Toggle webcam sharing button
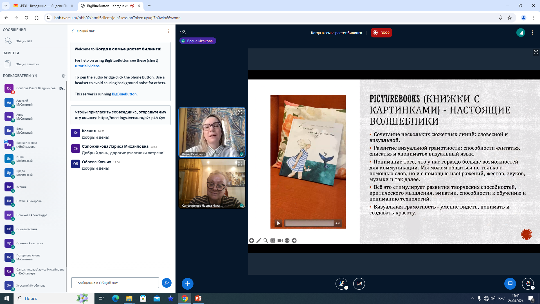This screenshot has height=304, width=540. (359, 283)
